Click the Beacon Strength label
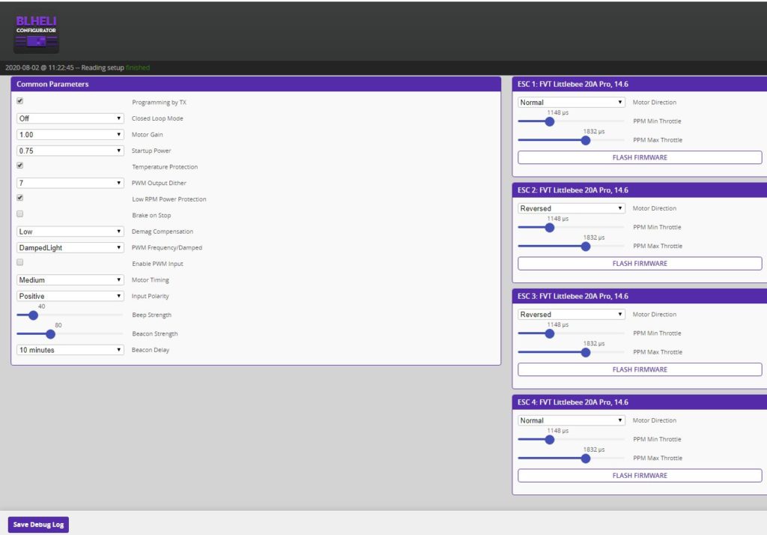767x535 pixels. (x=154, y=334)
